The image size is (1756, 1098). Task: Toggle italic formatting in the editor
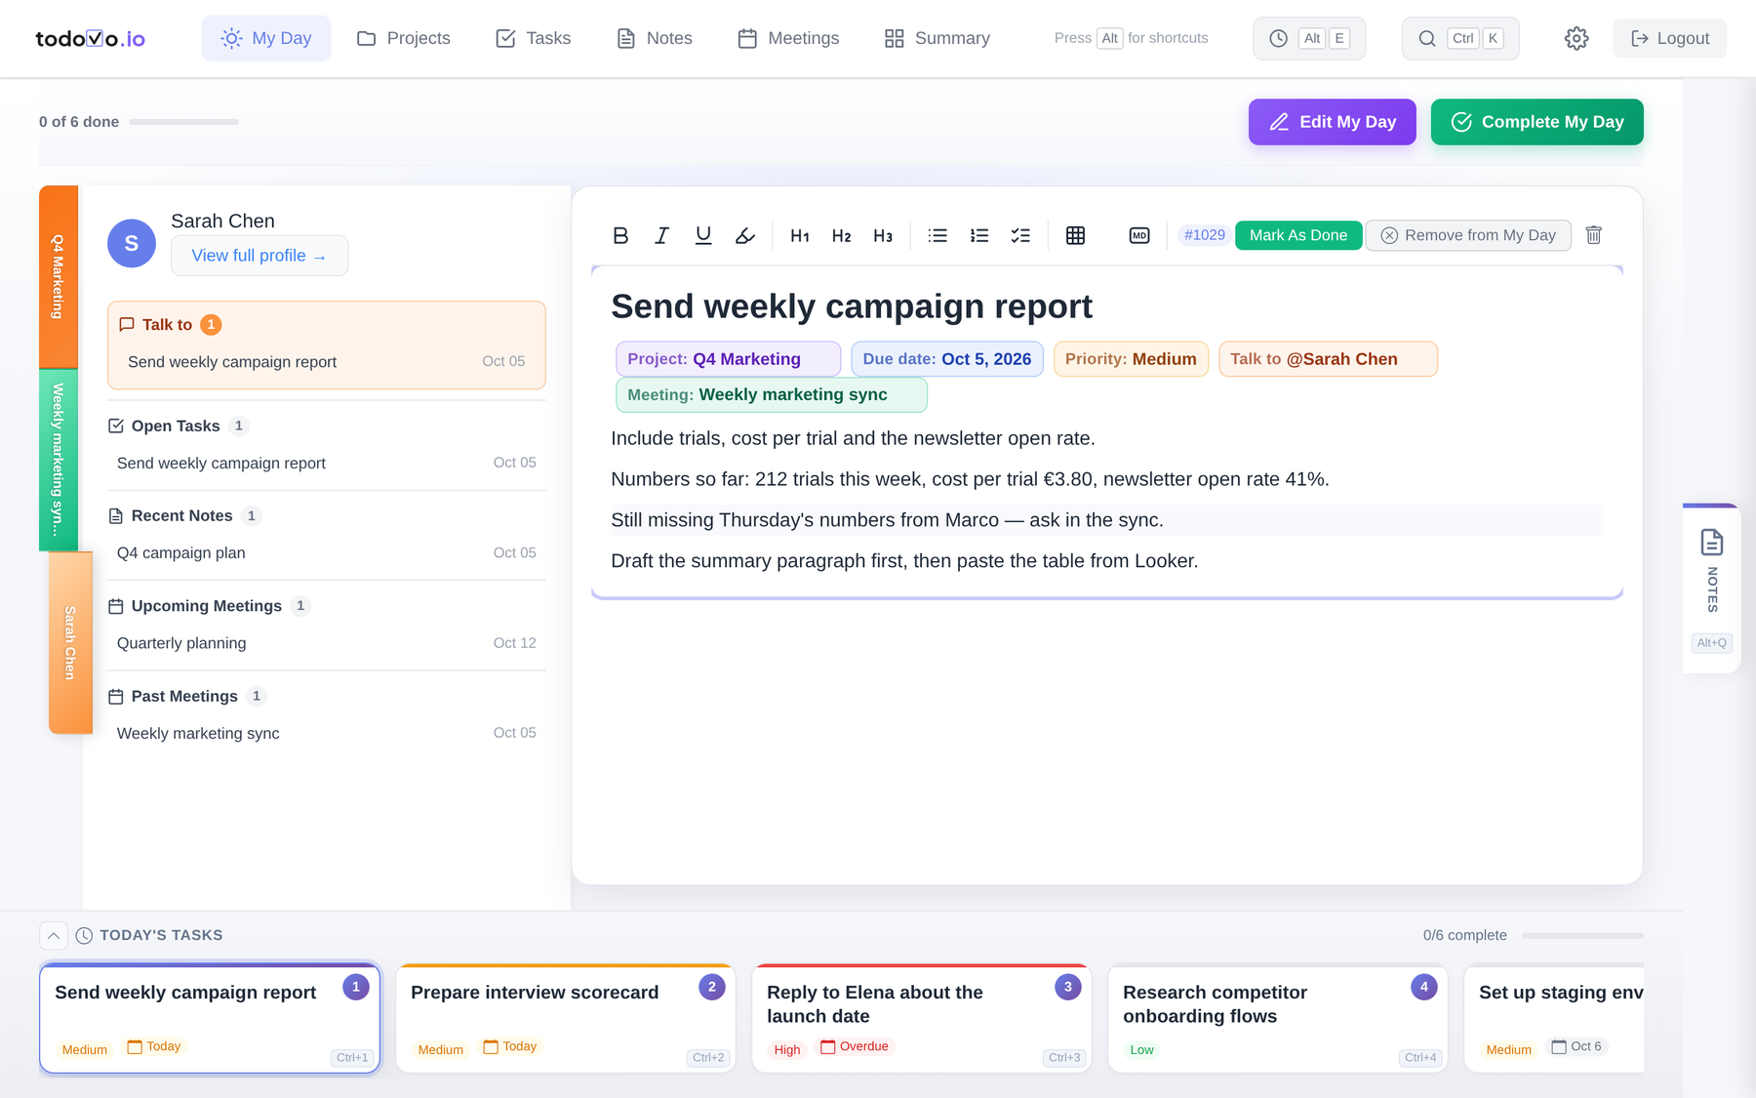661,235
